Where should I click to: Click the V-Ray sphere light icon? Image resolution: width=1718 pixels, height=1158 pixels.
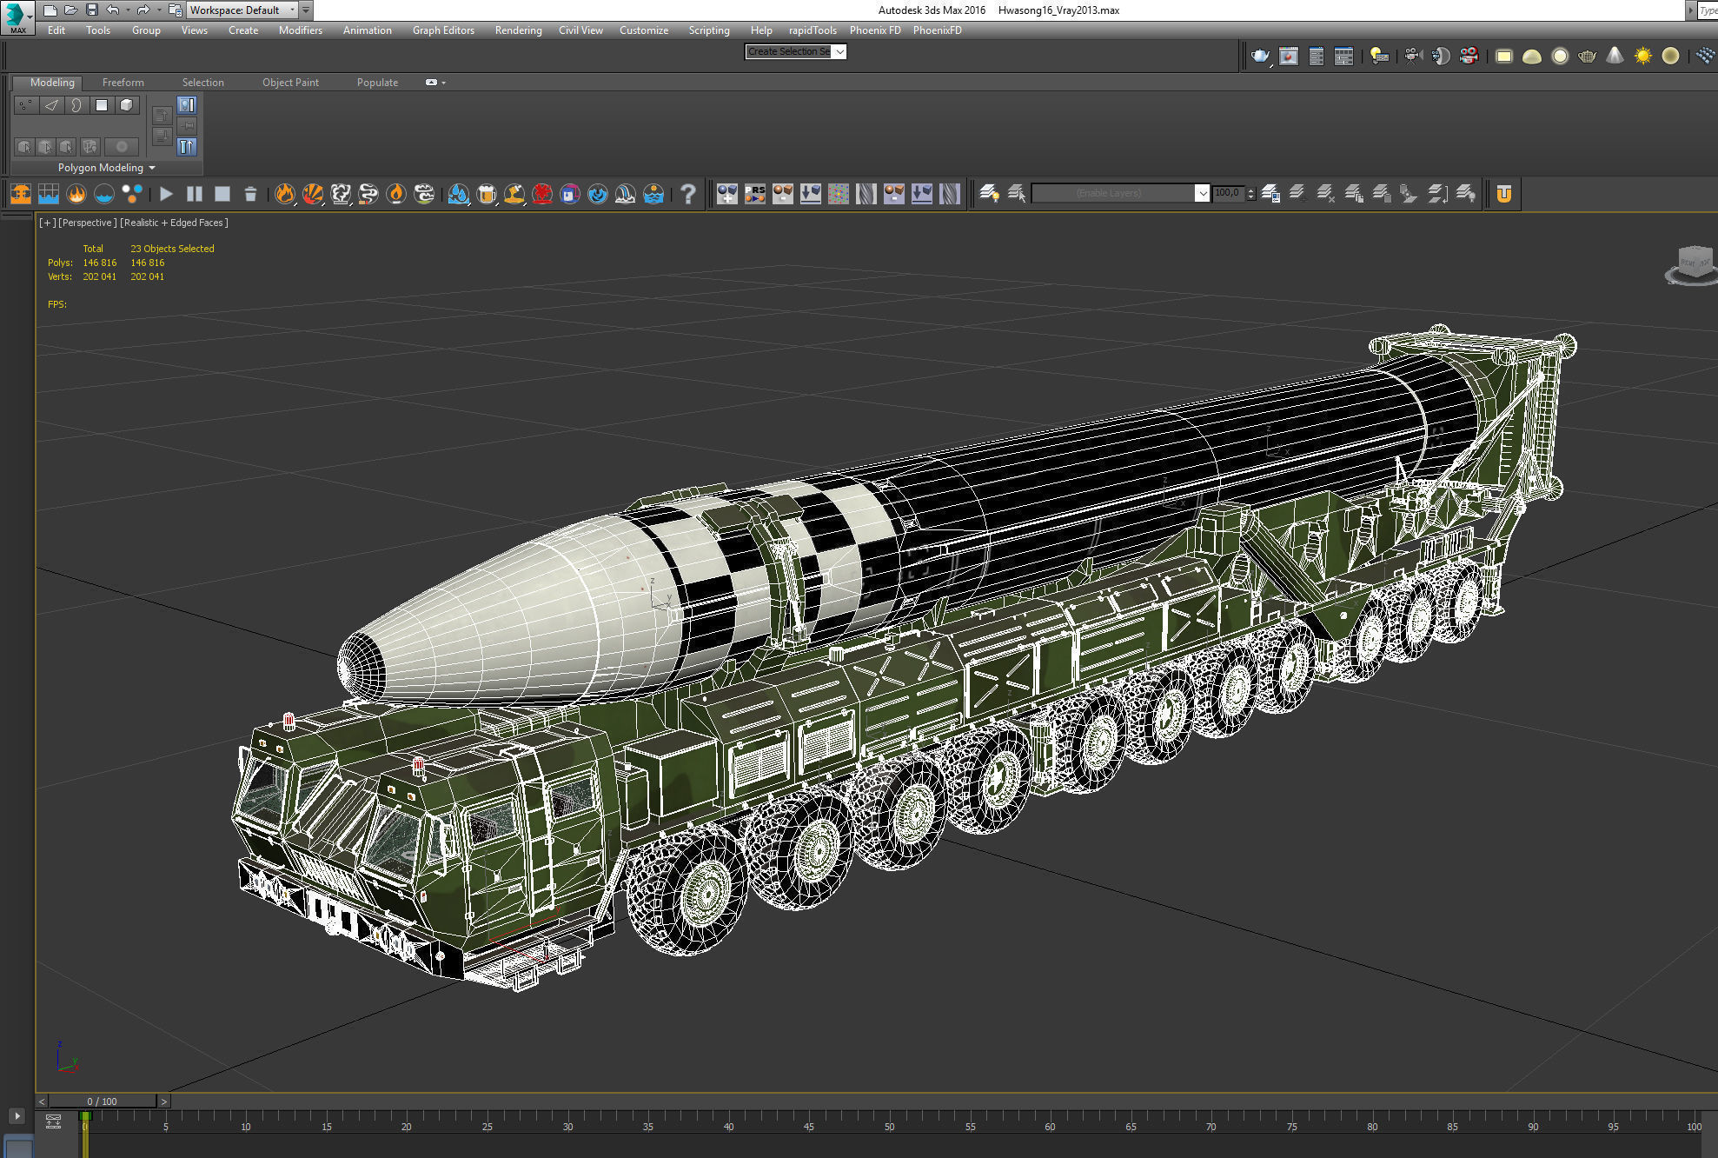(x=1560, y=57)
